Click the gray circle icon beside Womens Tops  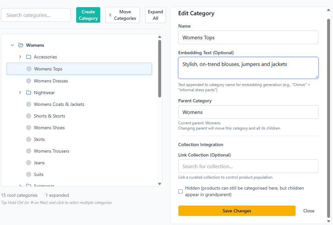tap(29, 69)
